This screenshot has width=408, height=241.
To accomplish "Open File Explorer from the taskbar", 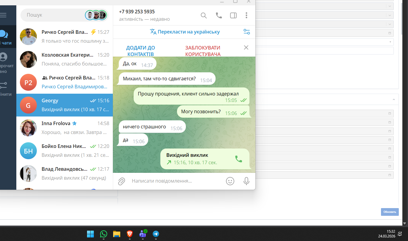I will [x=116, y=234].
